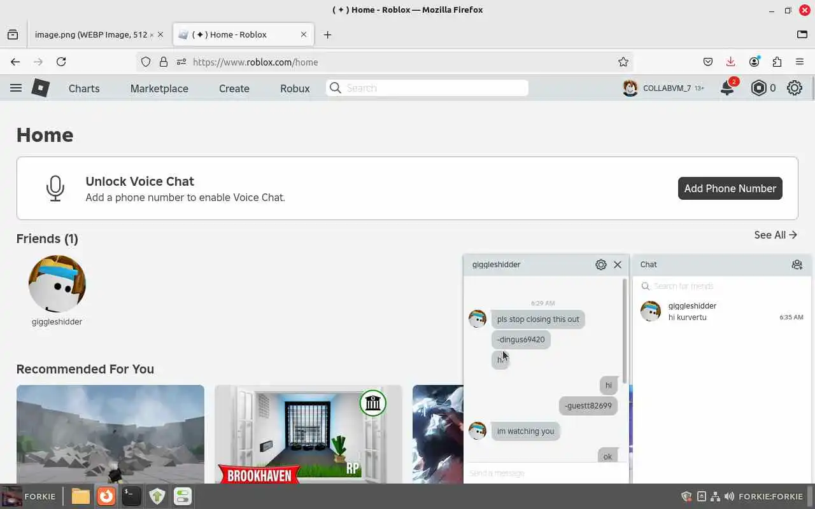The height and width of the screenshot is (509, 815).
Task: Open the first recommended game thumbnail
Action: pos(110,434)
